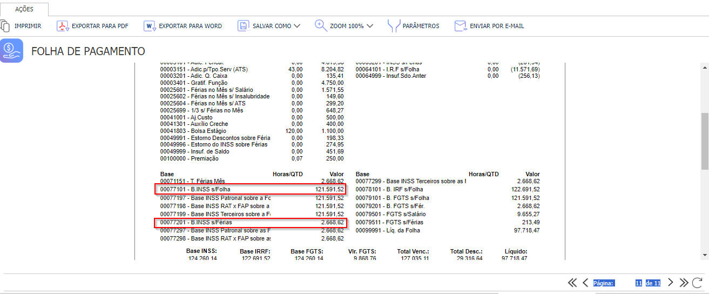Click row 00079511 - FGTS s/Férias

(x=448, y=222)
